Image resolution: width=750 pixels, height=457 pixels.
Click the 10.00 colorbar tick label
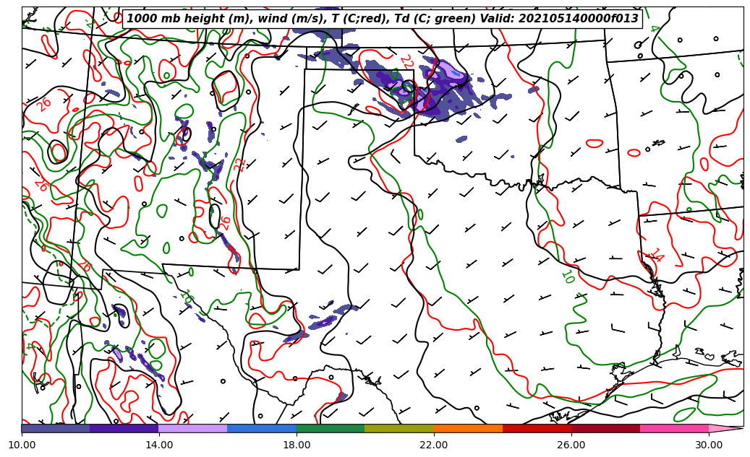22,445
